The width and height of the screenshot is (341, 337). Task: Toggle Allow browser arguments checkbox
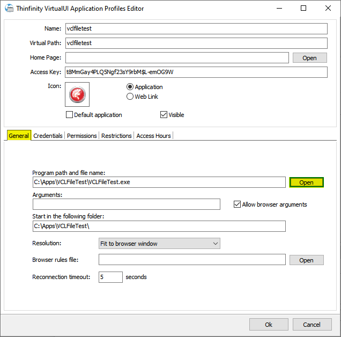(x=238, y=204)
